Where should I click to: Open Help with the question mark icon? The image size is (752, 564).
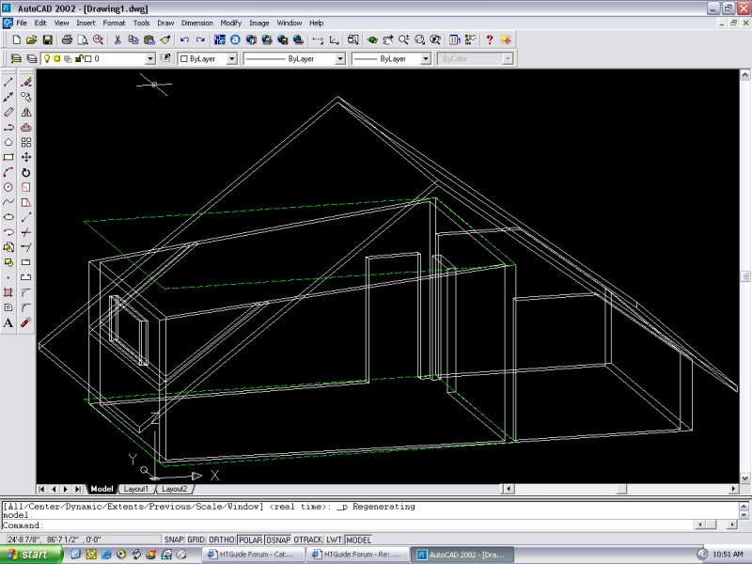click(489, 39)
